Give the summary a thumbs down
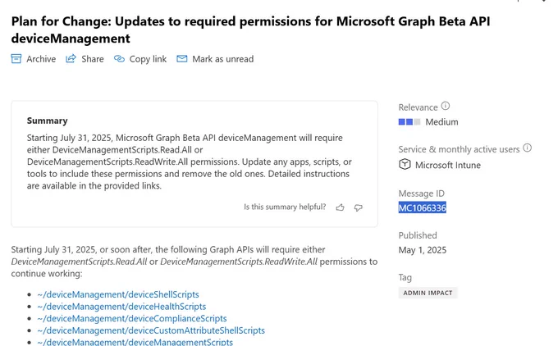Viewport: 558px width, 346px height. coord(358,207)
